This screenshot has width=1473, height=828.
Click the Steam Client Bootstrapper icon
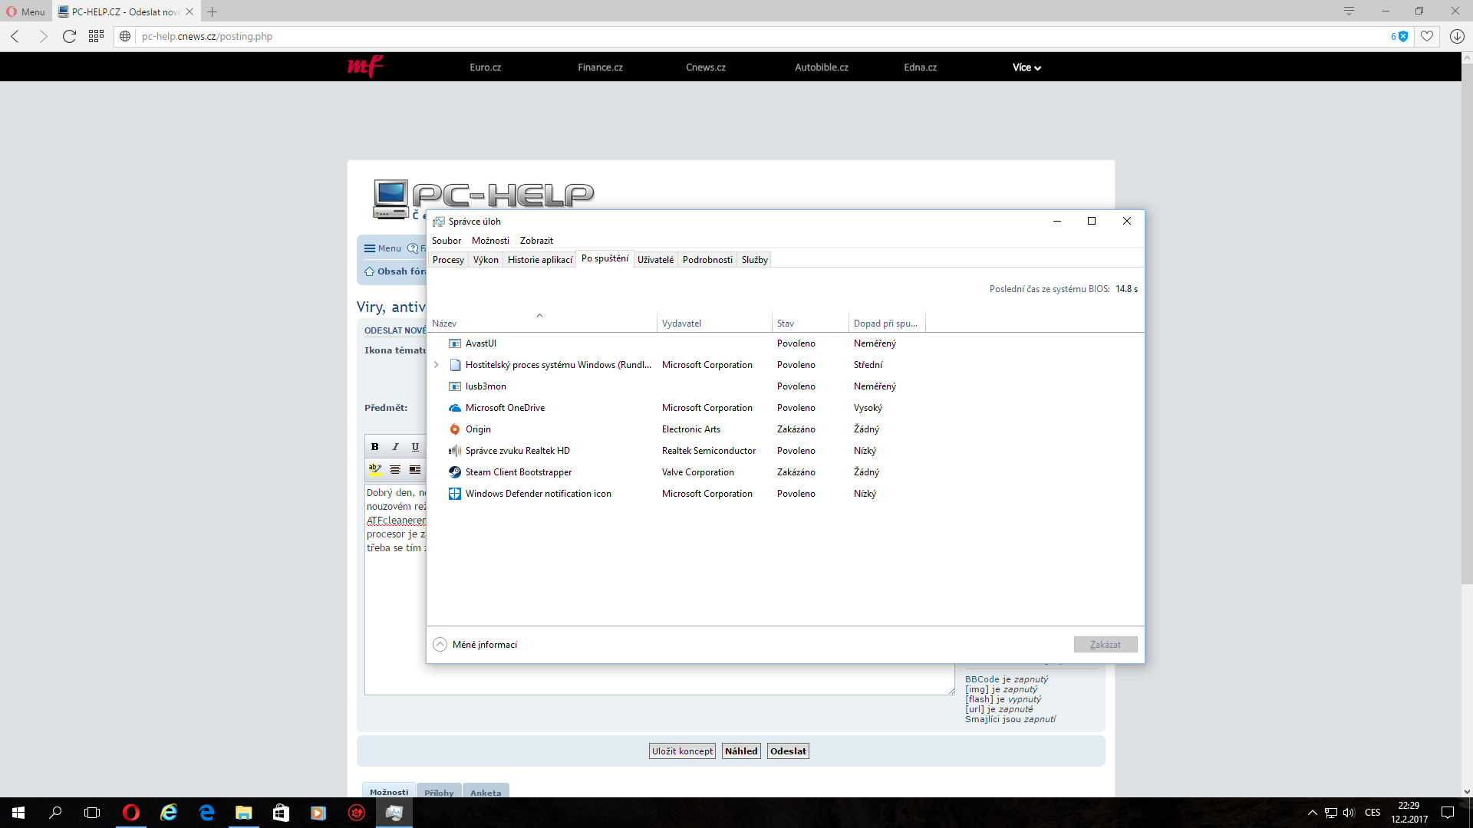[455, 472]
